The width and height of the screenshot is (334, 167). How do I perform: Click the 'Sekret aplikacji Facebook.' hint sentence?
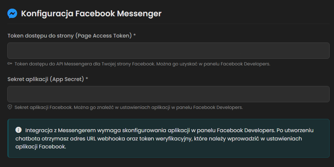pos(44,107)
